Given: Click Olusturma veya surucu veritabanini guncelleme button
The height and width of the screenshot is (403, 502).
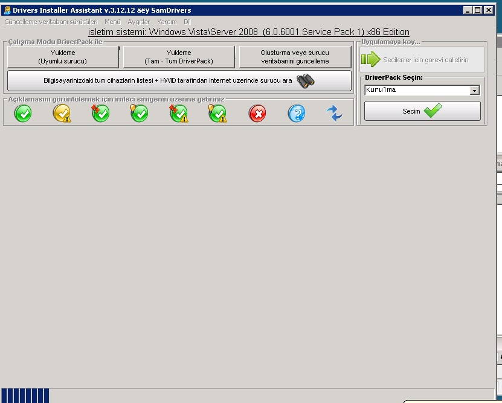Looking at the screenshot, I should coord(295,57).
